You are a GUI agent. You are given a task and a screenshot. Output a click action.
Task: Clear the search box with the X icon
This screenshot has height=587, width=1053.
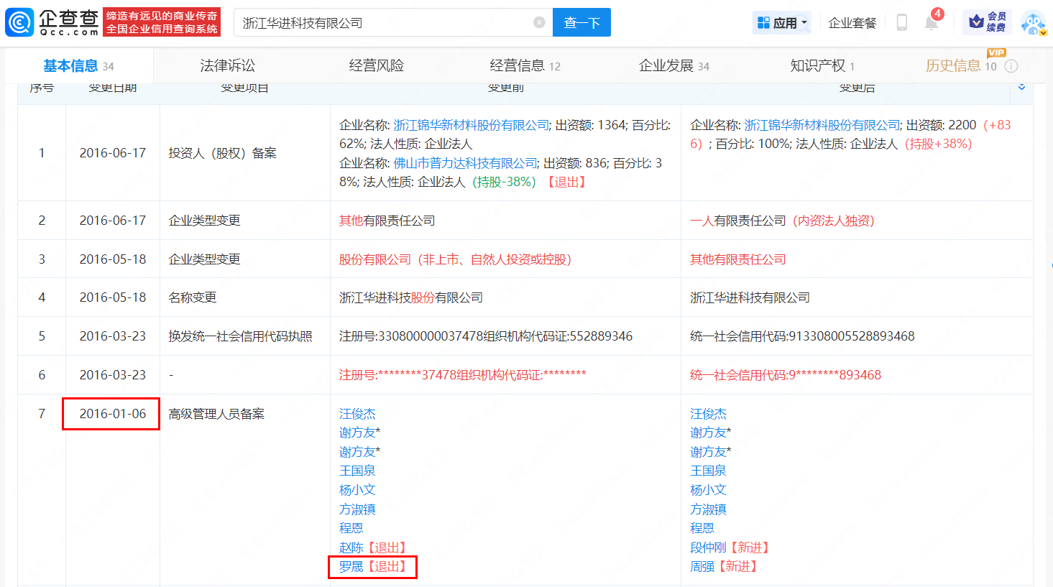[x=539, y=22]
